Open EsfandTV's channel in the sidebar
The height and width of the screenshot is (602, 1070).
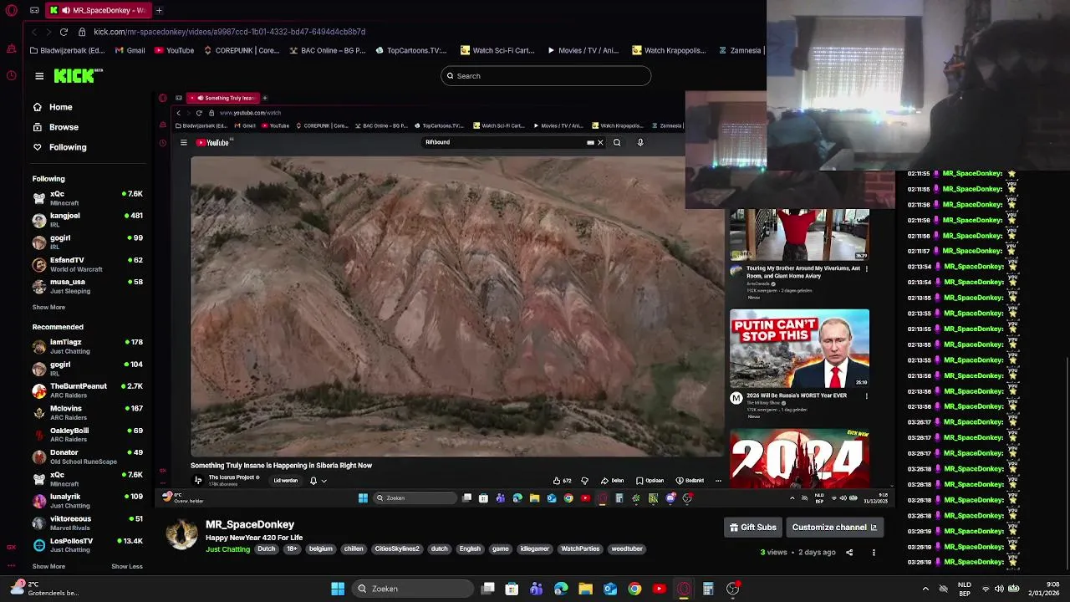pos(87,264)
